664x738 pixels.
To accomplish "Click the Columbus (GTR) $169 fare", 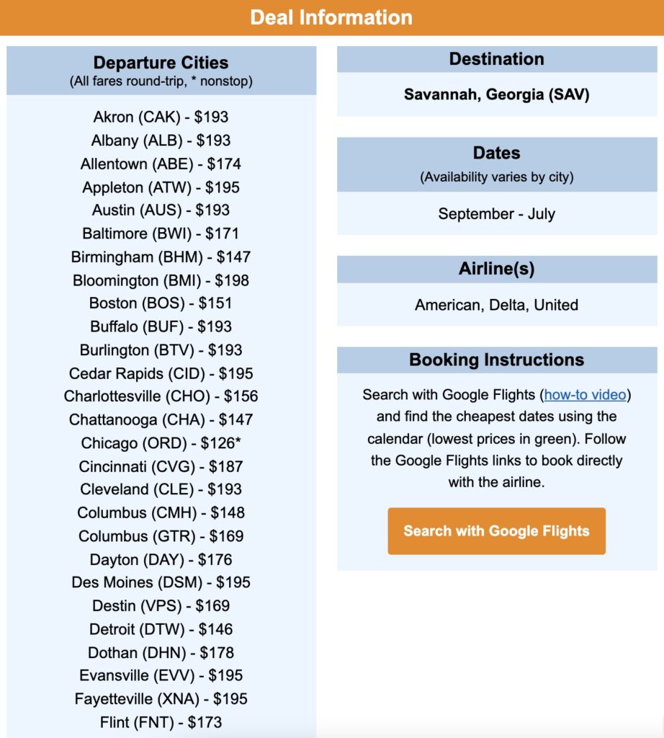I will (161, 536).
